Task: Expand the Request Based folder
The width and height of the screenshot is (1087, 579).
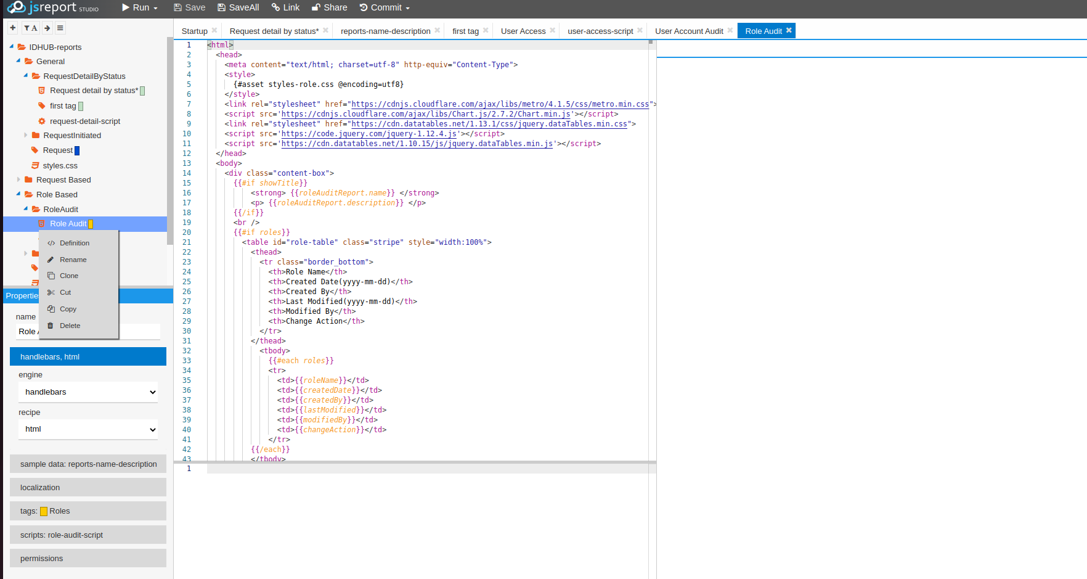Action: click(18, 179)
